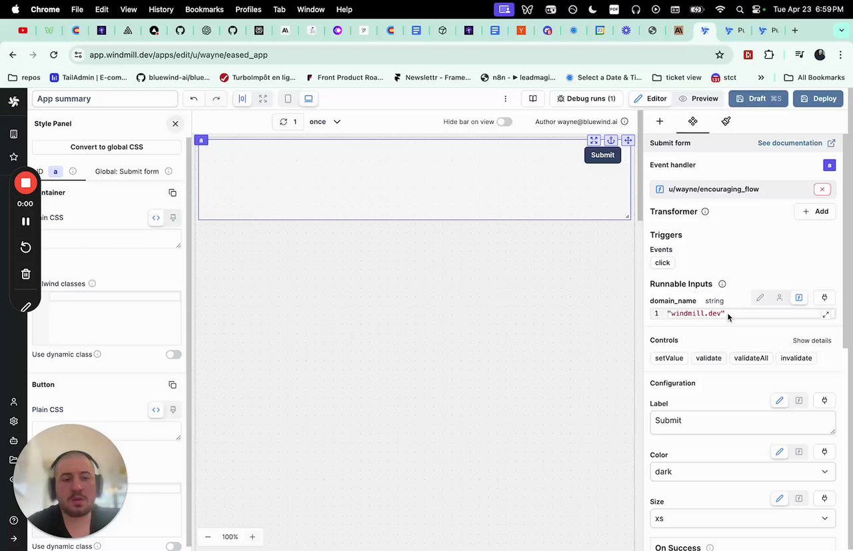Open the Debug runs panel
The height and width of the screenshot is (551, 853).
click(x=586, y=98)
